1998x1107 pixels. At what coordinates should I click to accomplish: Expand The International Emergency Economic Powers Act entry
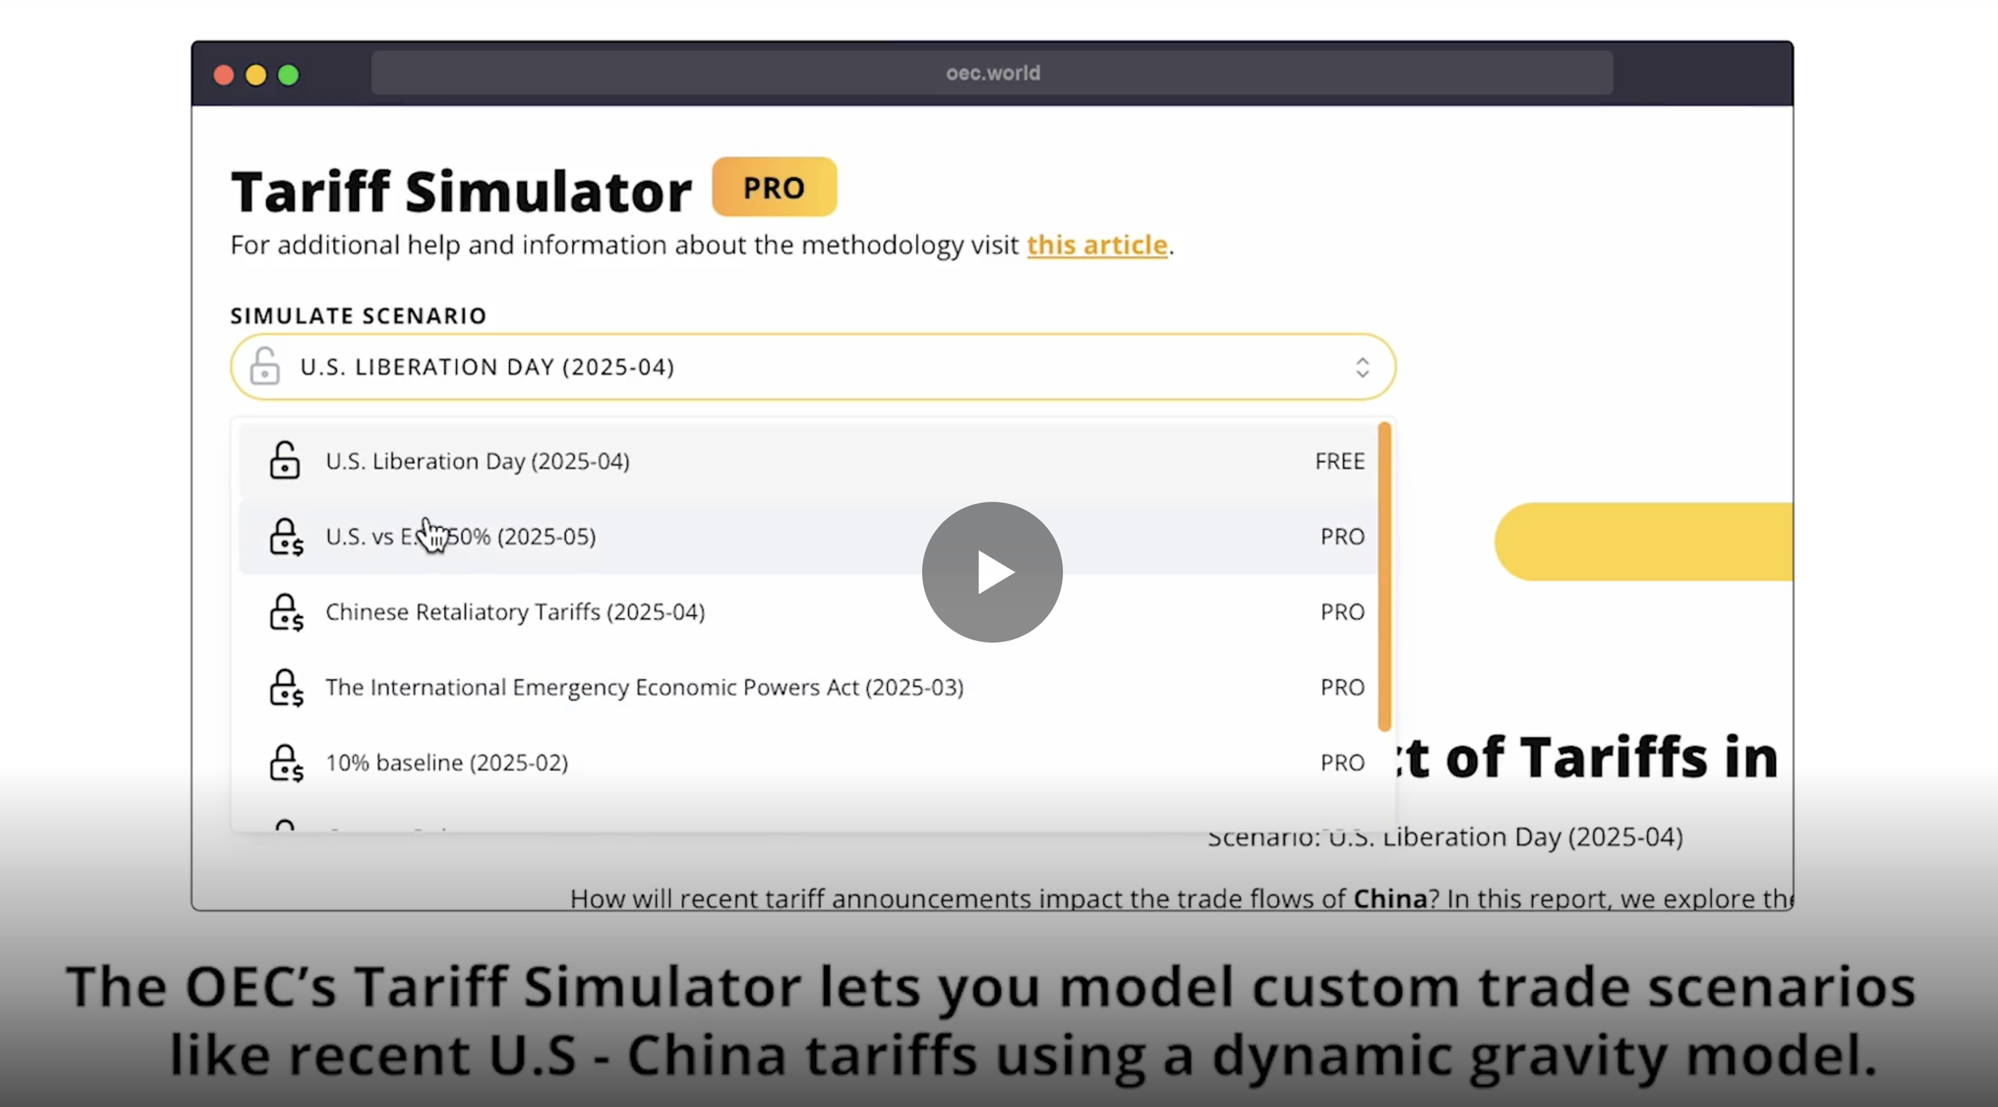coord(644,687)
